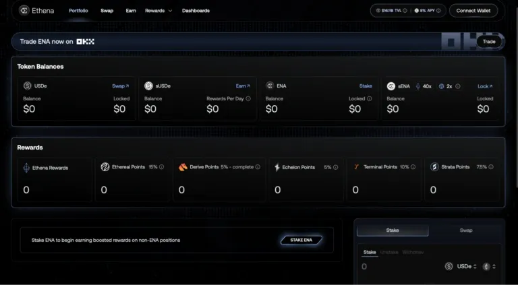The height and width of the screenshot is (285, 518).
Task: Click the info icon beside Rewards Per Day
Action: point(248,98)
